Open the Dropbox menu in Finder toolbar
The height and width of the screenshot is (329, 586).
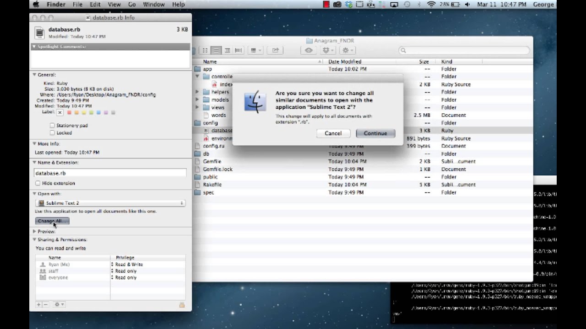(x=328, y=50)
